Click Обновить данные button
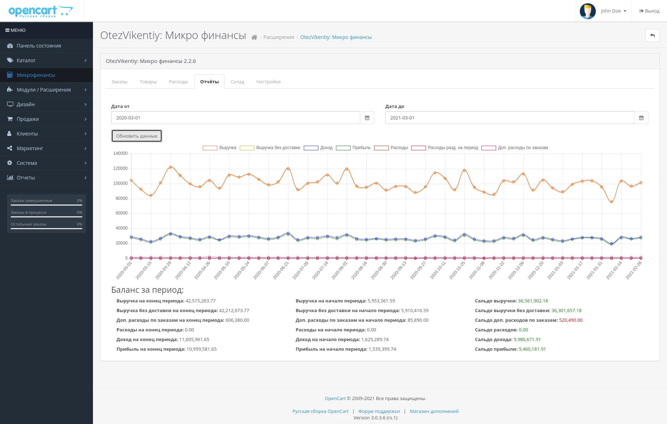This screenshot has height=424, width=667. 137,136
